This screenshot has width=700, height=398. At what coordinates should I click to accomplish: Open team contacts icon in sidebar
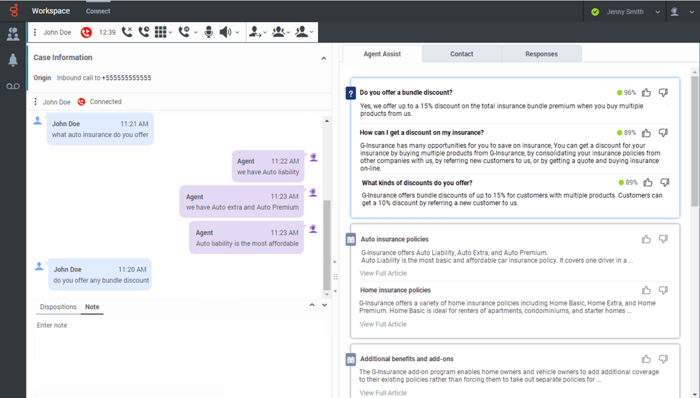pos(13,34)
